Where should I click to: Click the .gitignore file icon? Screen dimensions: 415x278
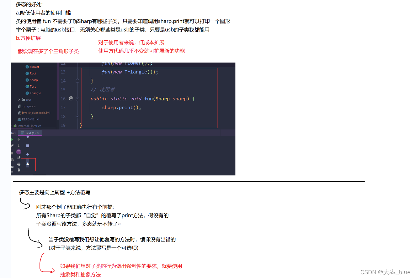pos(19,106)
